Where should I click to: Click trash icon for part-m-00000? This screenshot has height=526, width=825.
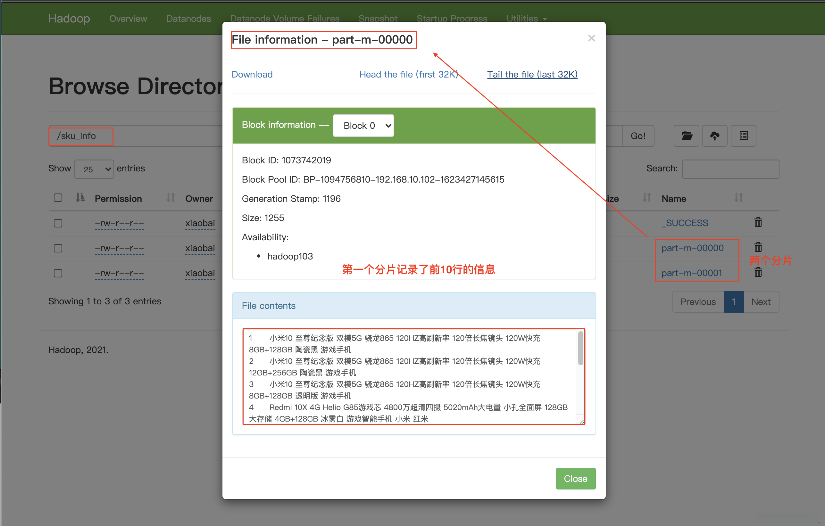tap(758, 247)
